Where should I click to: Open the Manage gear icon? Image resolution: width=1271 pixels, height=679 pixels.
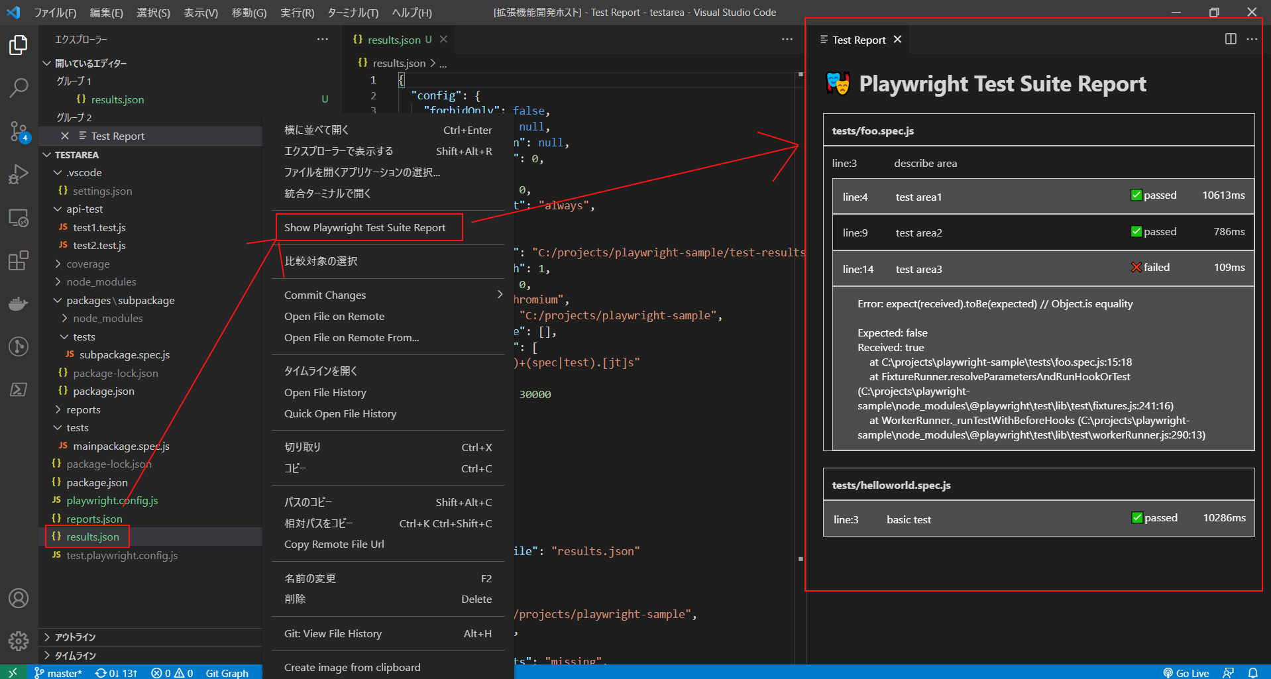19,641
